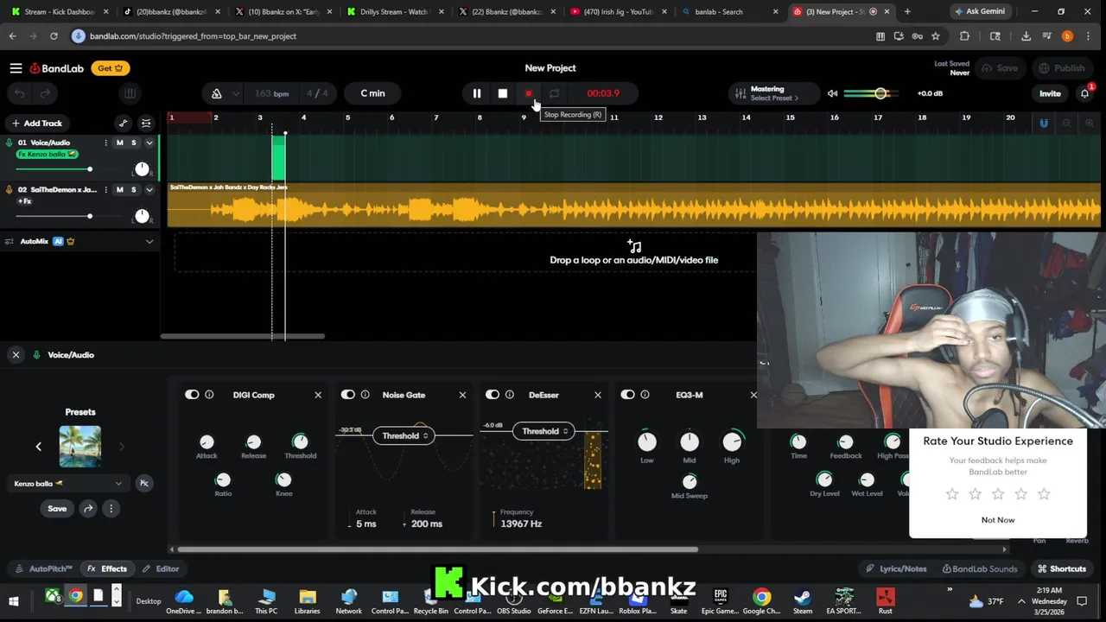Open the notifications bell

(1085, 93)
